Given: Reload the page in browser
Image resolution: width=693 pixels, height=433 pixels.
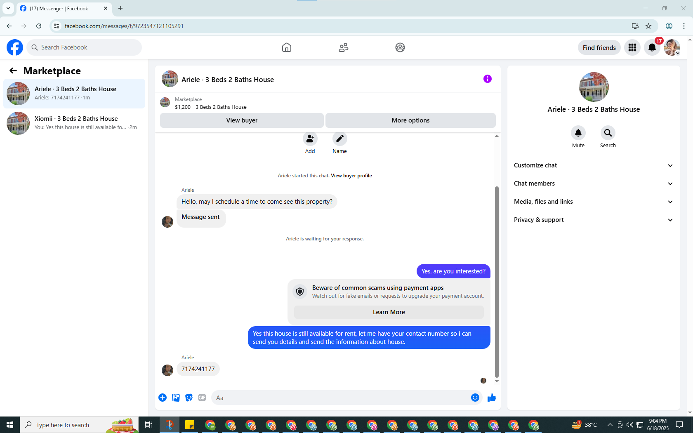Looking at the screenshot, I should coord(39,26).
